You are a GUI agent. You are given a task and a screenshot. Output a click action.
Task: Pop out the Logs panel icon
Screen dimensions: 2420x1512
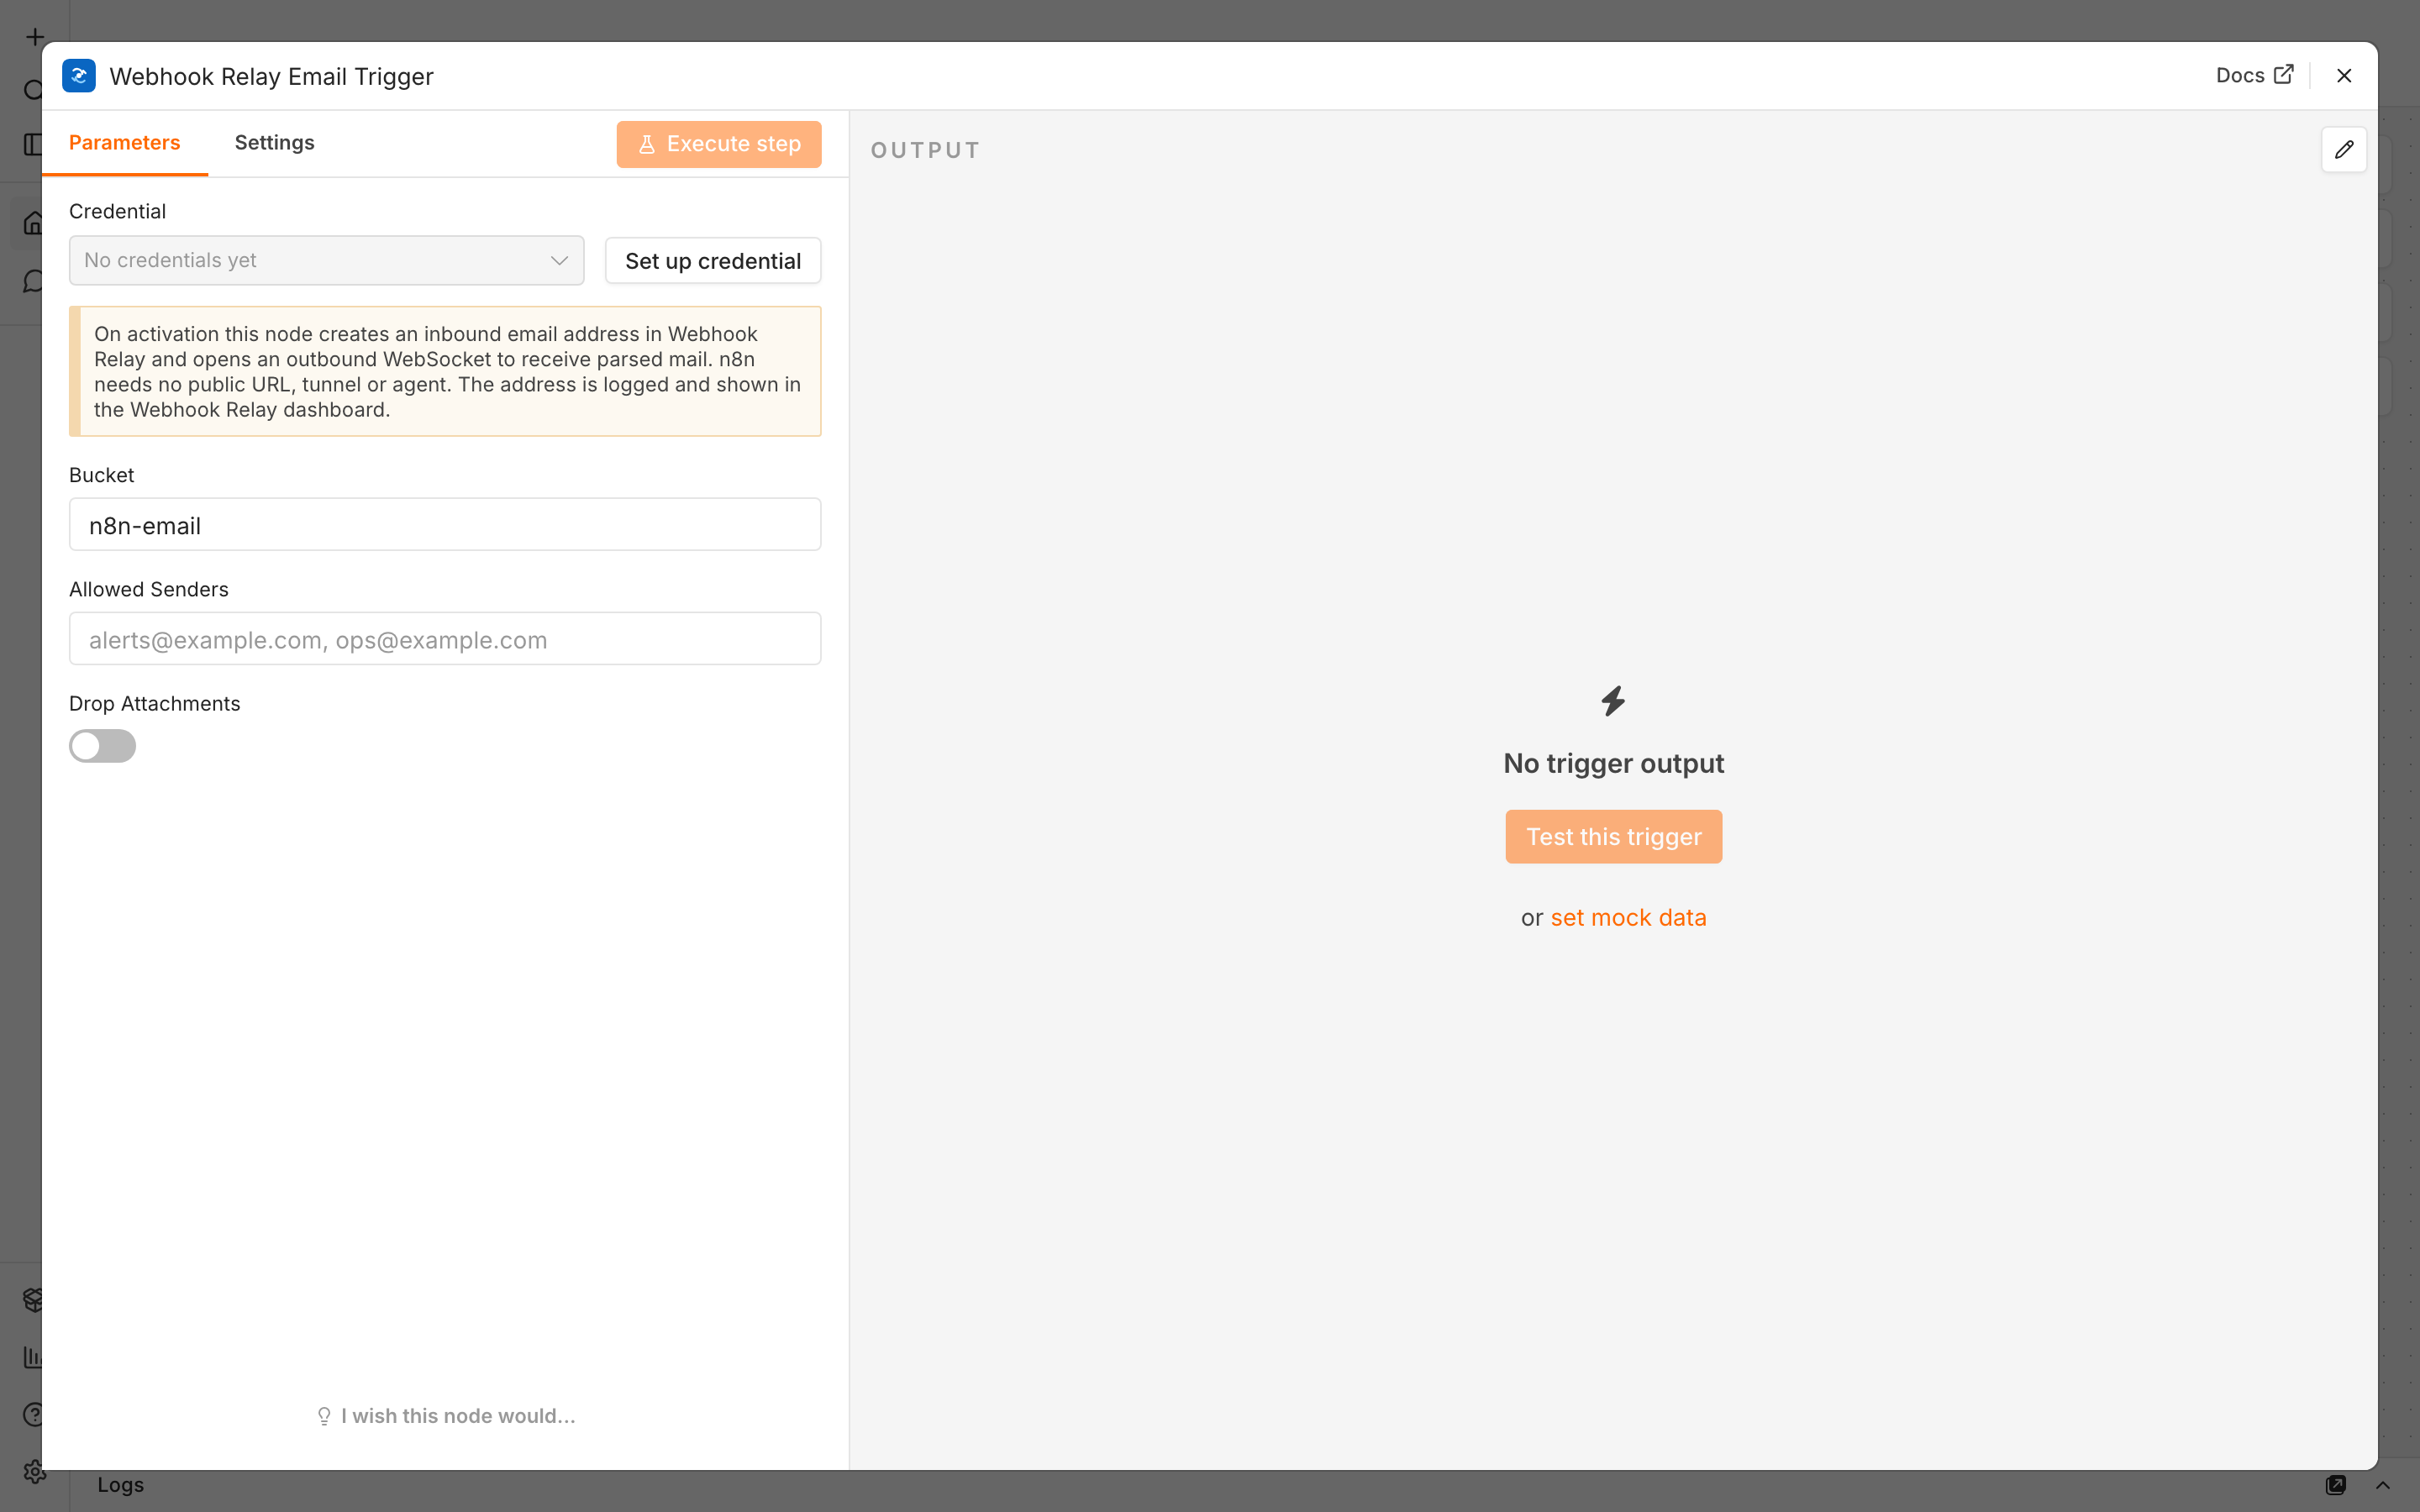point(2335,1485)
